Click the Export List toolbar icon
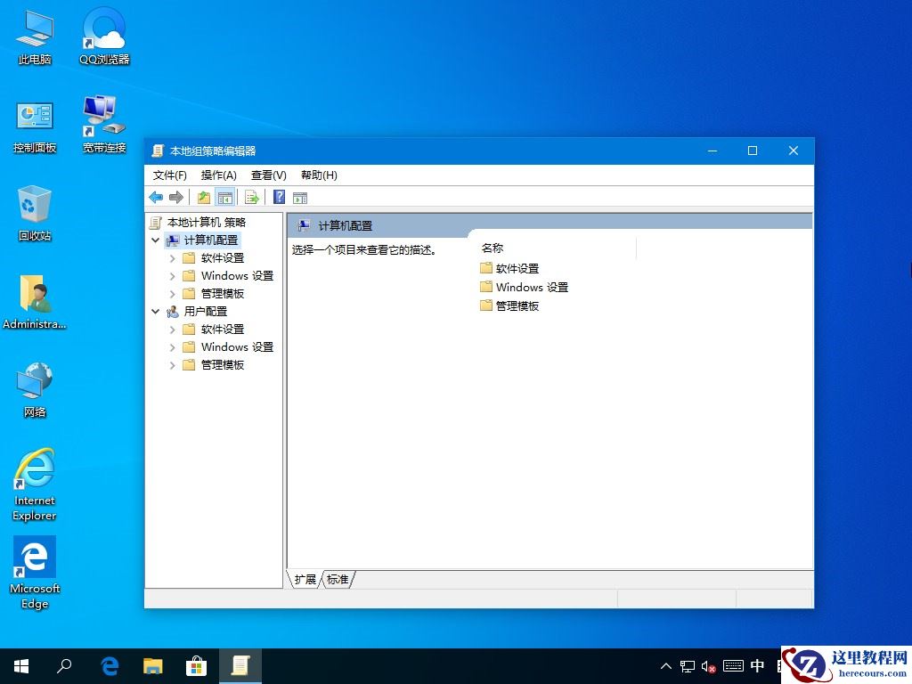This screenshot has width=912, height=684. (x=250, y=197)
